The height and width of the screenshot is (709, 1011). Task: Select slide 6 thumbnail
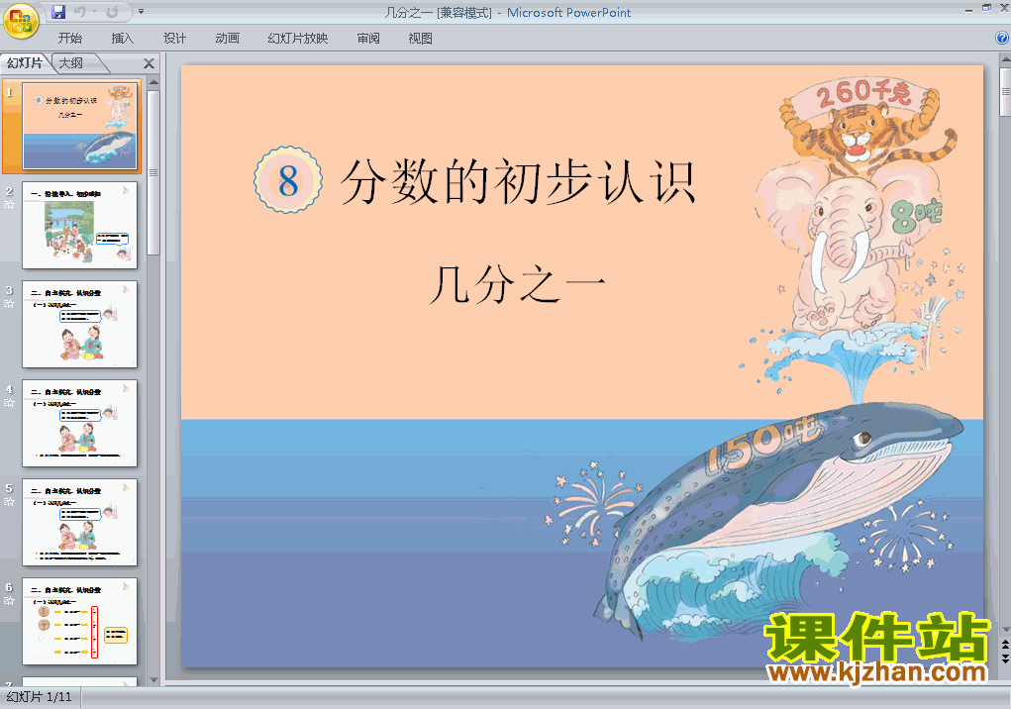[x=79, y=621]
